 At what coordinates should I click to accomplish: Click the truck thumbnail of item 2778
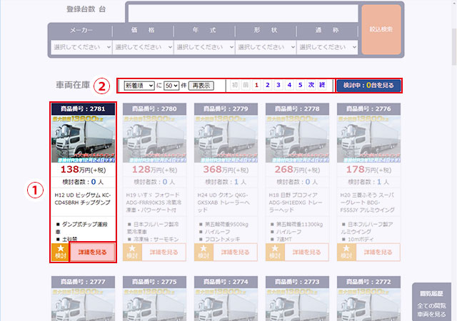click(297, 139)
